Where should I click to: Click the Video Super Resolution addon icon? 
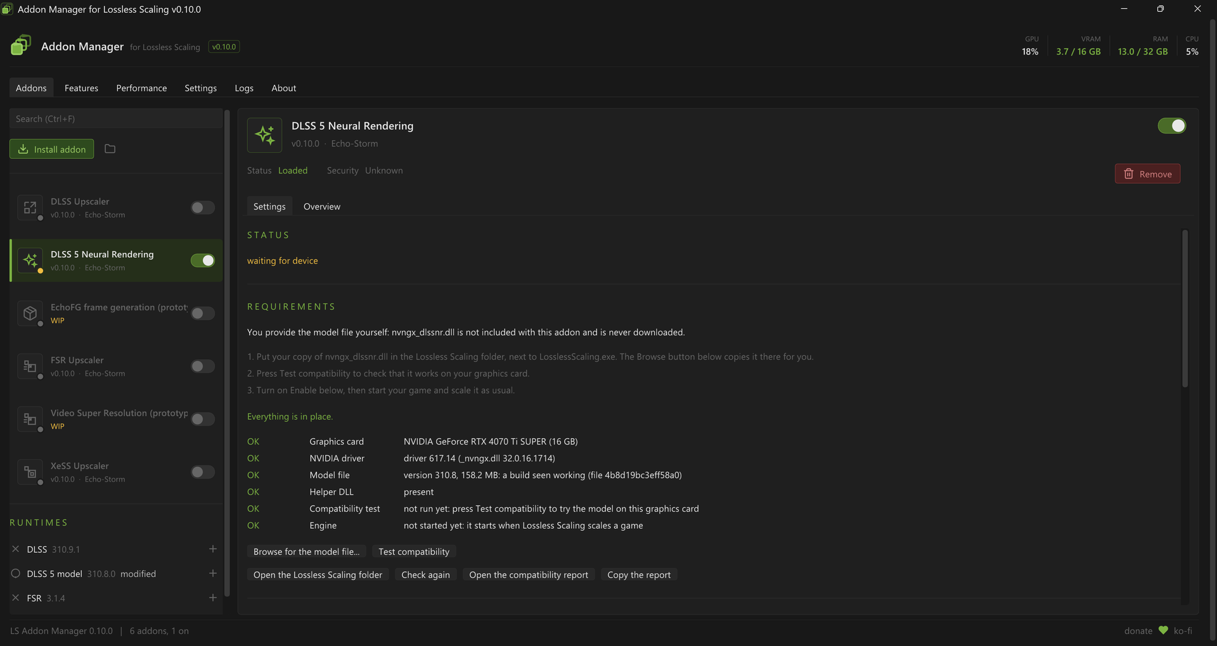click(x=30, y=419)
